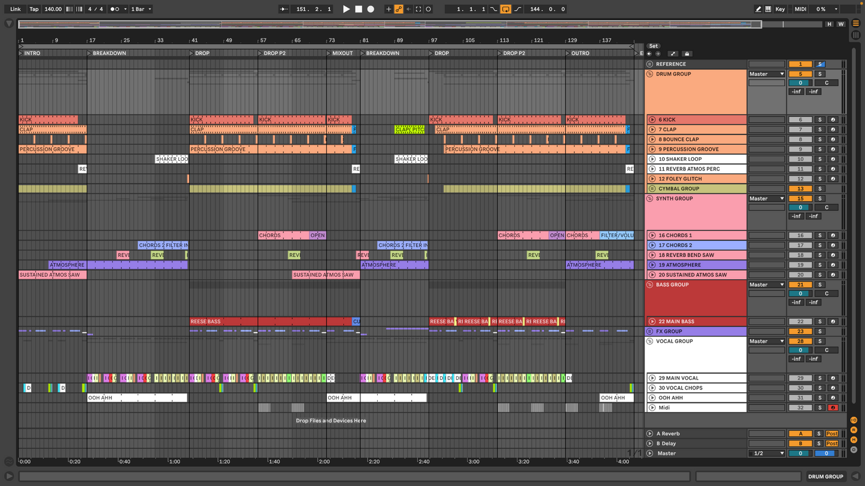Click the Lock Envelopes padlock icon
The image size is (865, 486).
pyautogui.click(x=687, y=54)
